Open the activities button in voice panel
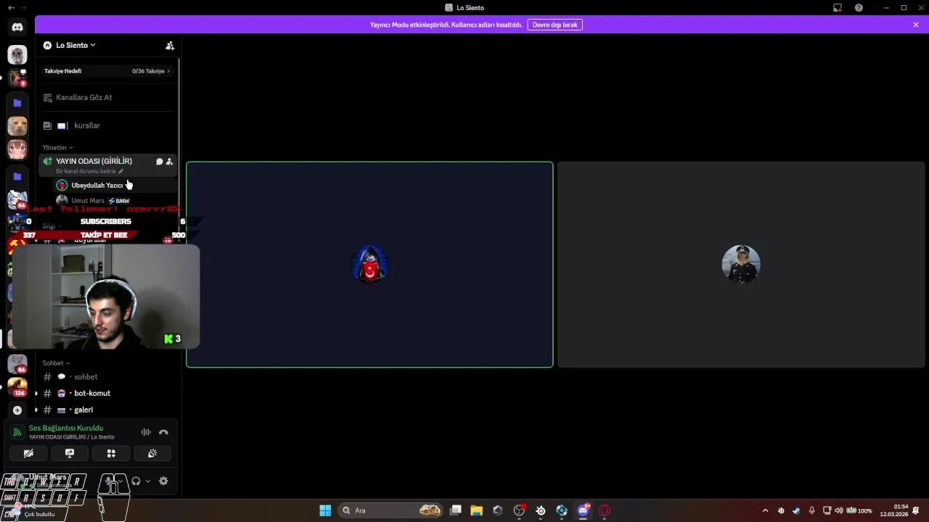Screen dimensions: 929x522 111,453
